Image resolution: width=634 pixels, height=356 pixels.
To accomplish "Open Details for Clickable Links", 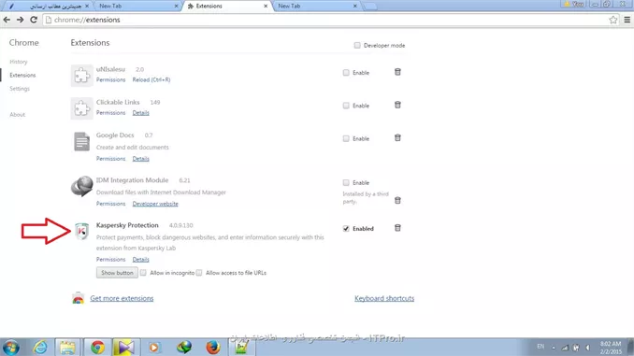I will tap(140, 113).
